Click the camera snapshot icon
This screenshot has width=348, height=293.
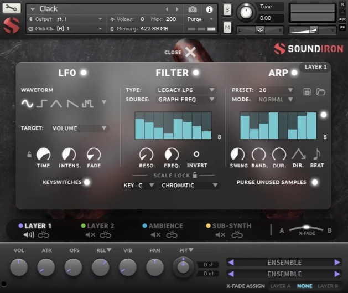[193, 9]
